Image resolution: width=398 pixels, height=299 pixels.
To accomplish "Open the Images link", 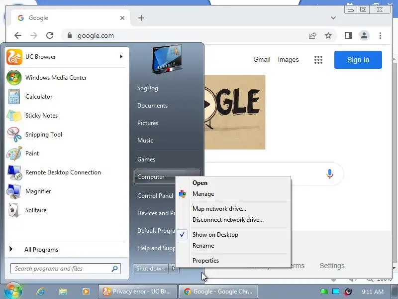I will [288, 59].
